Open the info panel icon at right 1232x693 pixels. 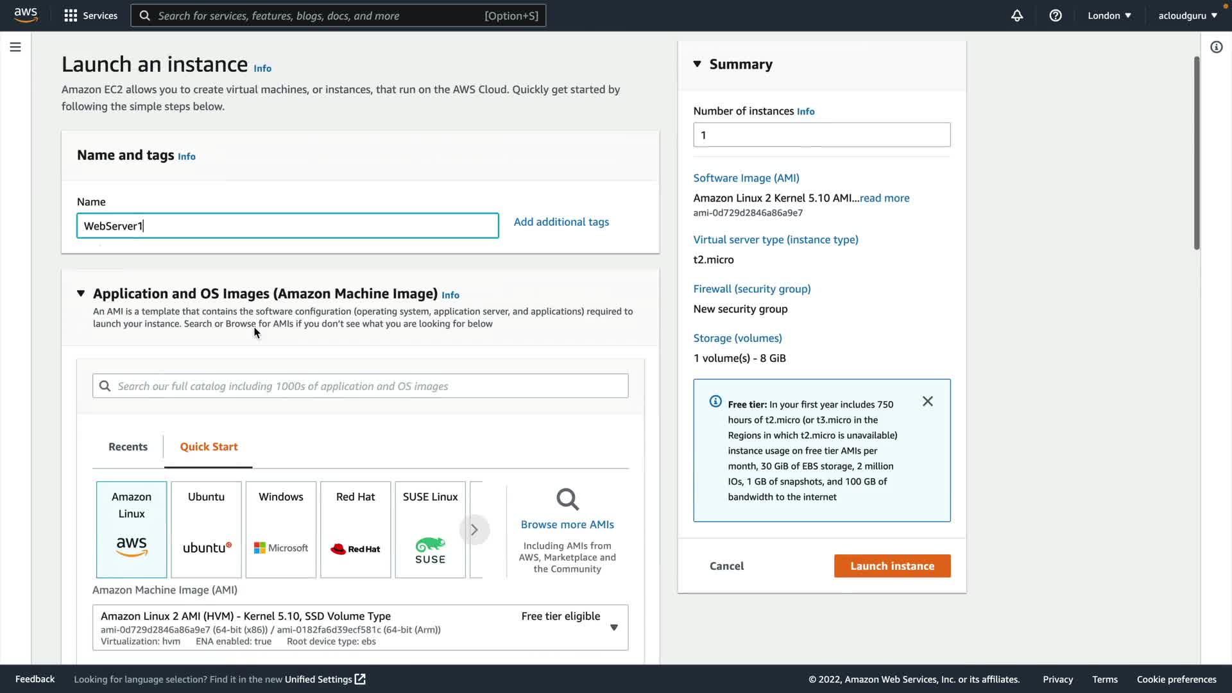click(1216, 47)
